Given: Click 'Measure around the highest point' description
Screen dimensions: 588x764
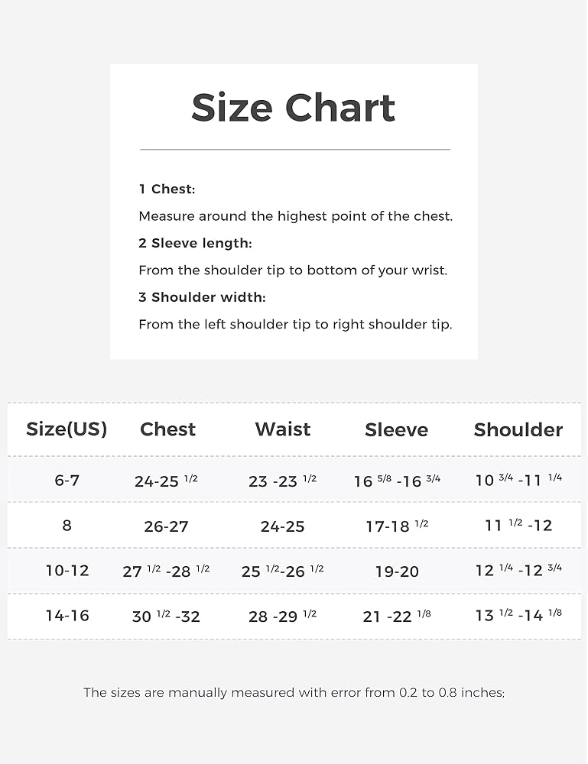Looking at the screenshot, I should coord(295,216).
